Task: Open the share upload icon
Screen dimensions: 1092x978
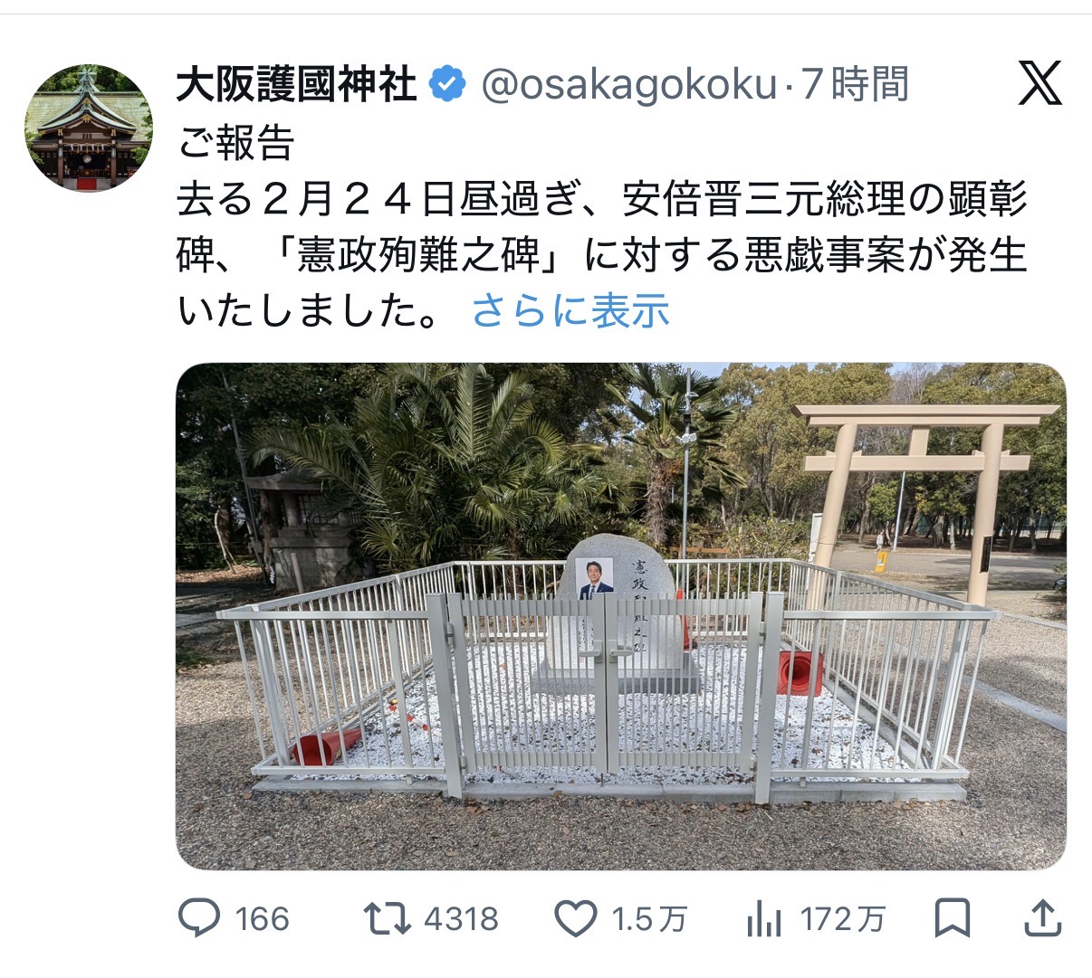Action: [x=1042, y=918]
